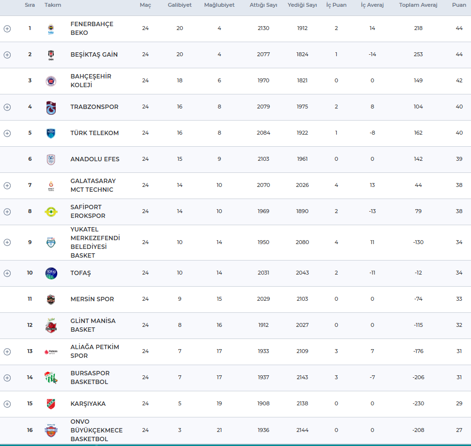This screenshot has height=446, width=471.
Task: Click the Trabzonspor club crest
Action: (x=51, y=108)
